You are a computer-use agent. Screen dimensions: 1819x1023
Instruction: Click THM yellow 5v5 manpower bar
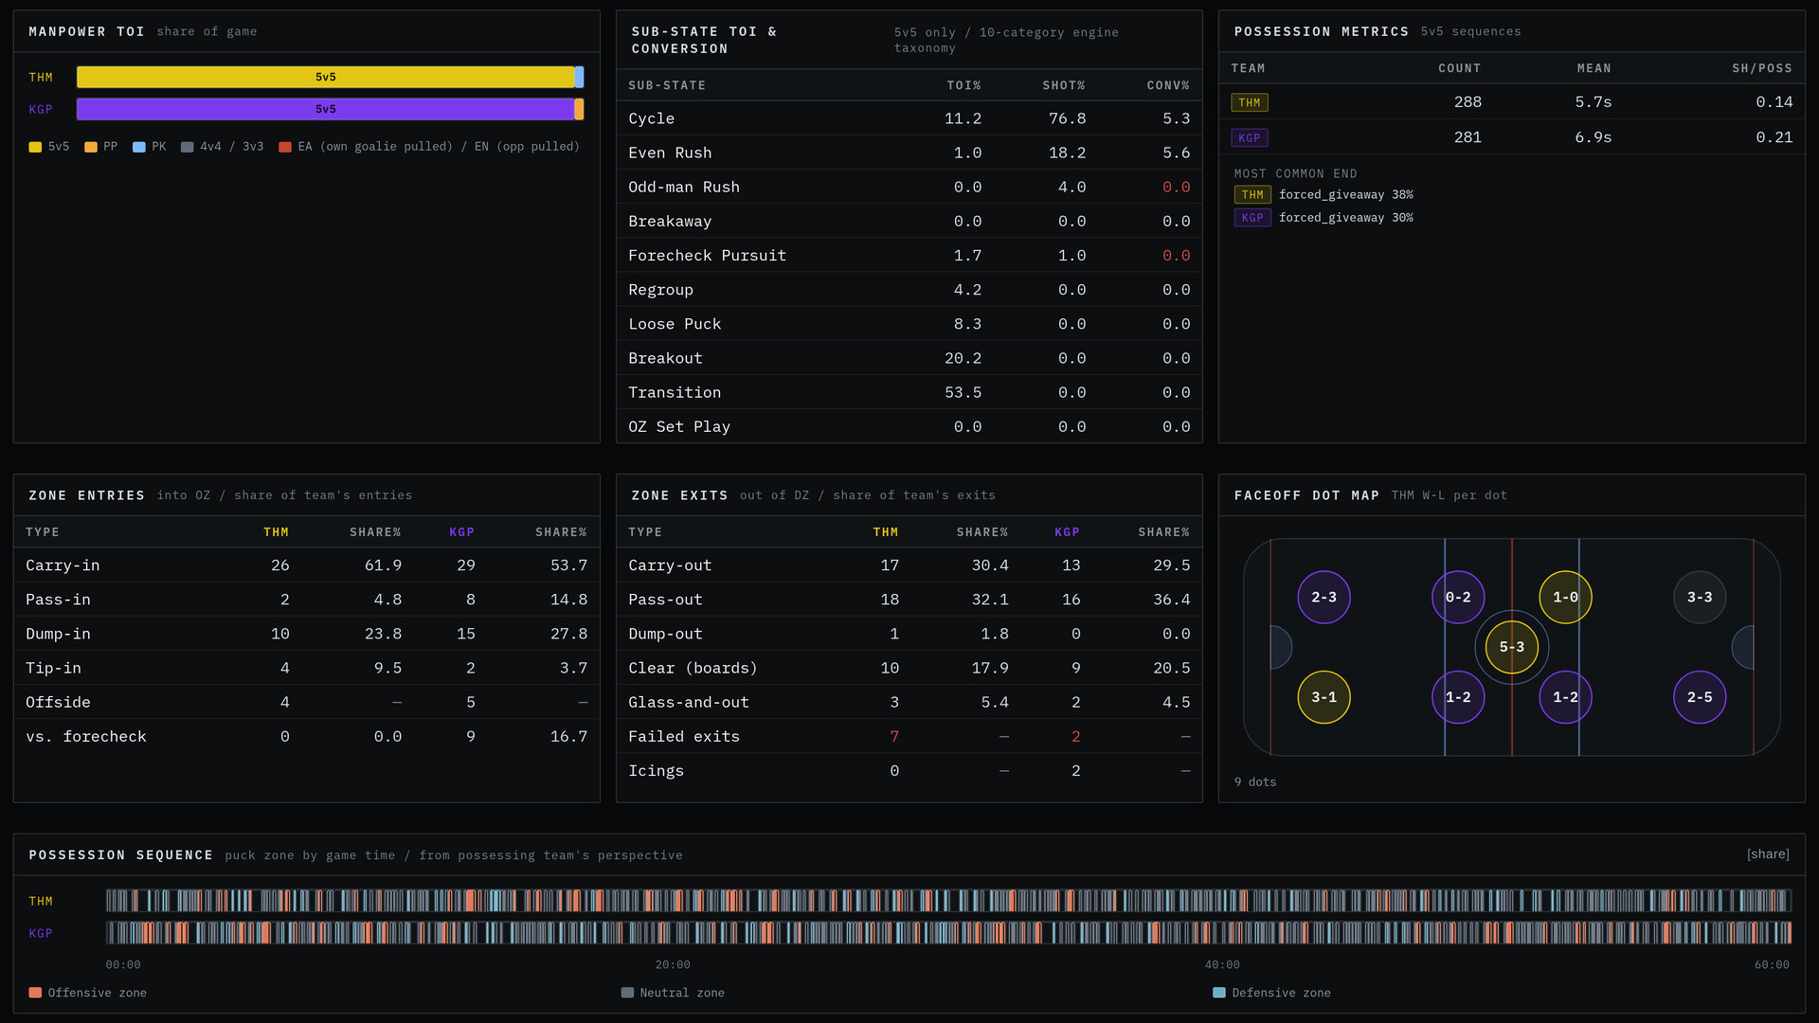click(325, 77)
